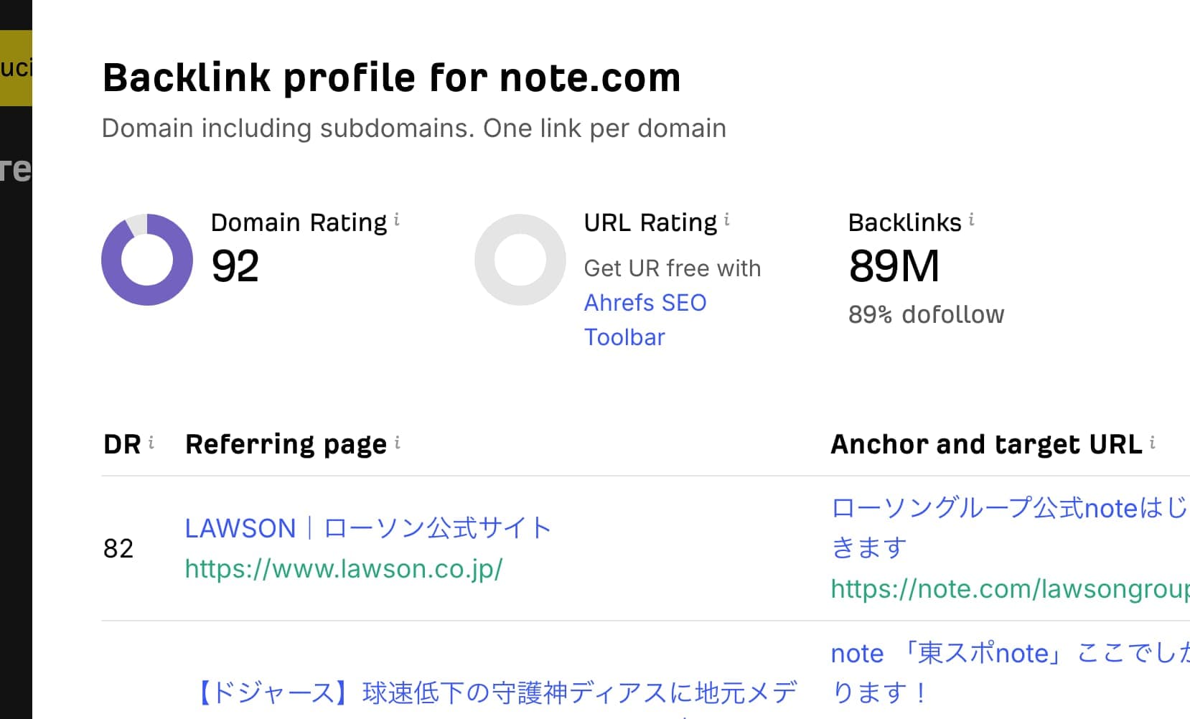The width and height of the screenshot is (1190, 719).
Task: Click the info icon next to URL Rating
Action: (x=726, y=220)
